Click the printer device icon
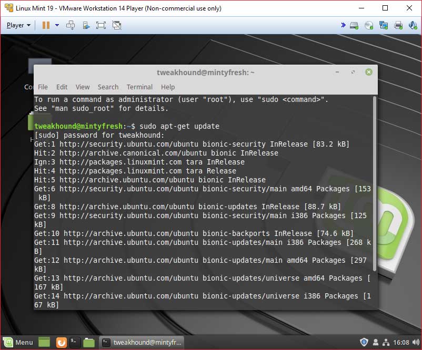This screenshot has height=350, width=422. pyautogui.click(x=398, y=26)
